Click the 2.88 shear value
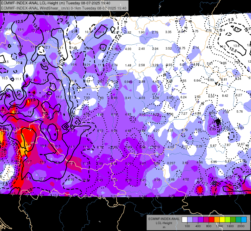251x231 pixels. pyautogui.click(x=142, y=82)
